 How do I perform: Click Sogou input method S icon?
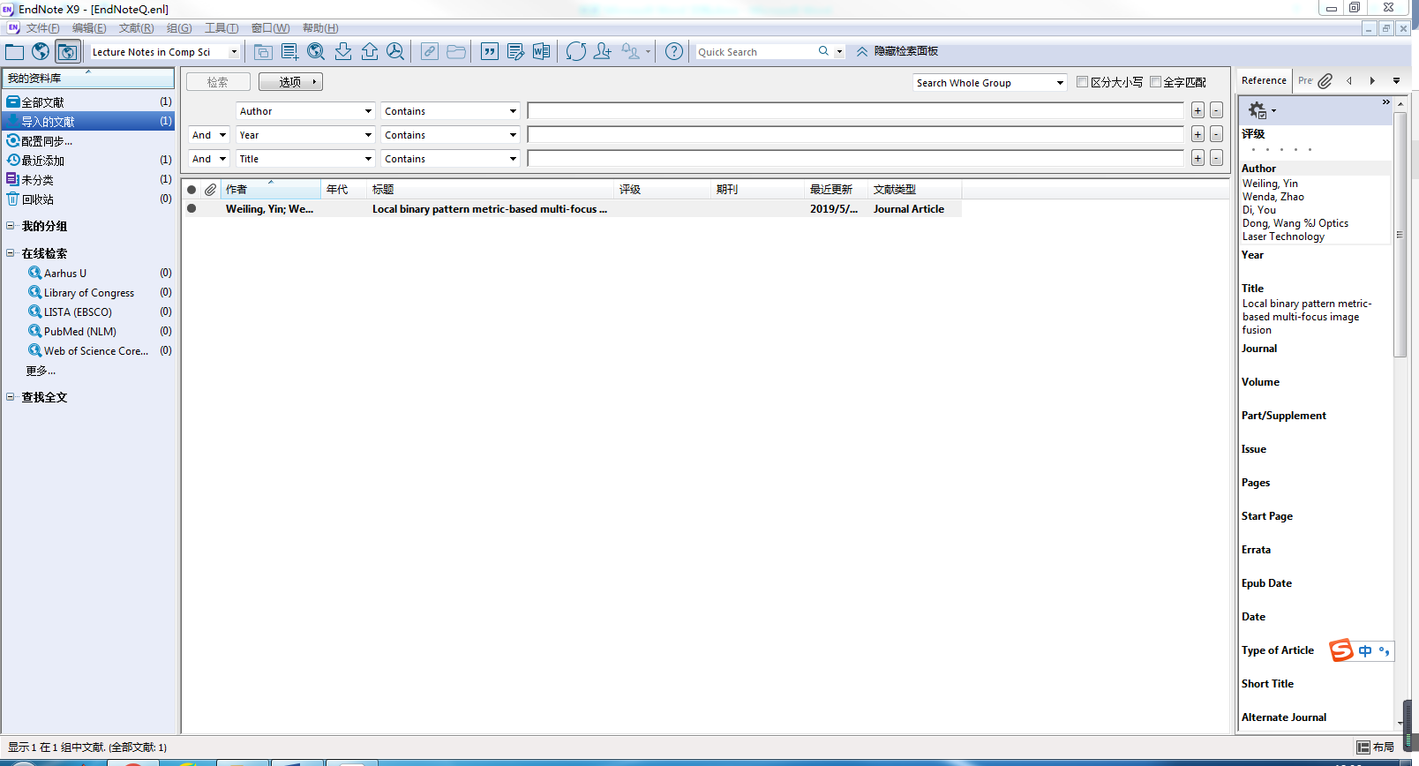tap(1341, 650)
